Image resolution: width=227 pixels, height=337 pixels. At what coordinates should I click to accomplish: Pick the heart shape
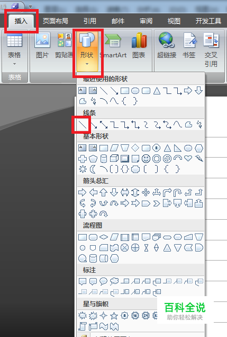(x=188, y=159)
